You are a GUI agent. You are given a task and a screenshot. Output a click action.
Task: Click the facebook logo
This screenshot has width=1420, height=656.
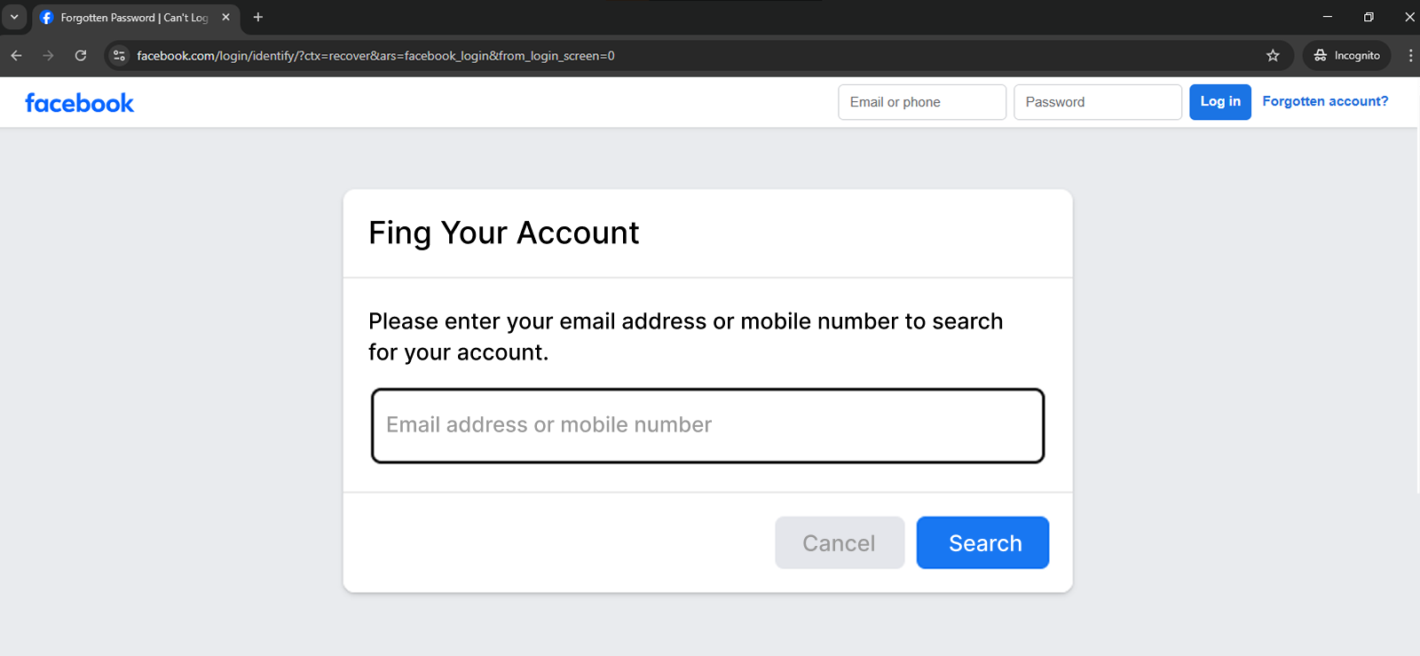[x=80, y=103]
